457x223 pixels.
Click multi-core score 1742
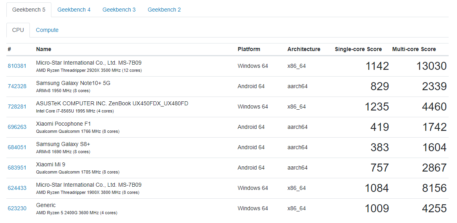[x=435, y=127]
